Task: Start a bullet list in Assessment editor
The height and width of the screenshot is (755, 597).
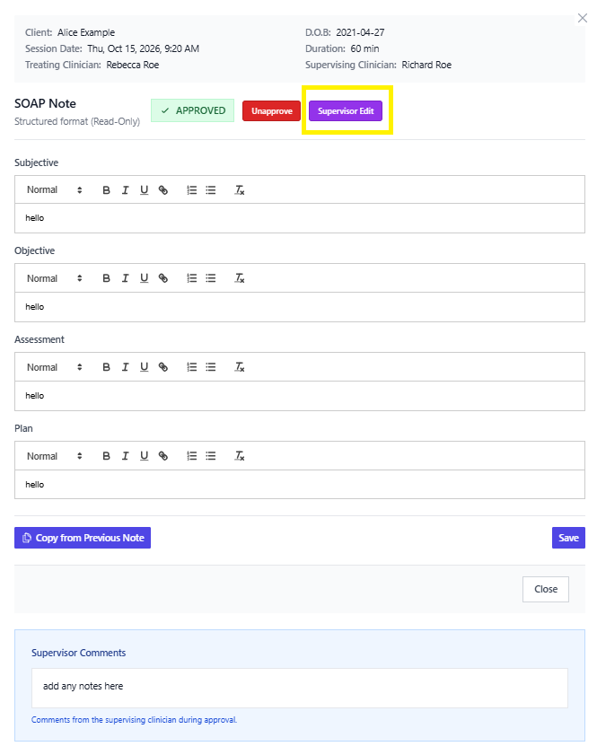Action: (210, 367)
